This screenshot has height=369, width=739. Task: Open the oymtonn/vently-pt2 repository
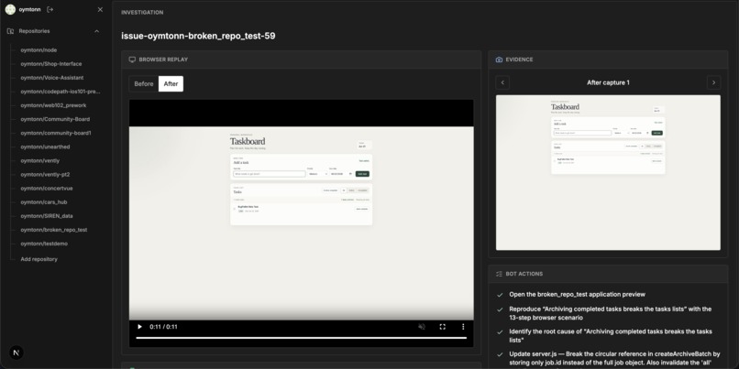click(x=46, y=175)
